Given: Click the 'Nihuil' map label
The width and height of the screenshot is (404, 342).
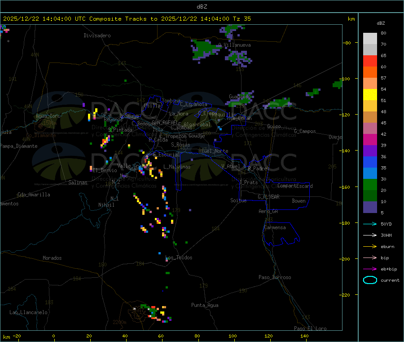Looking at the screenshot, I should coord(106,205).
